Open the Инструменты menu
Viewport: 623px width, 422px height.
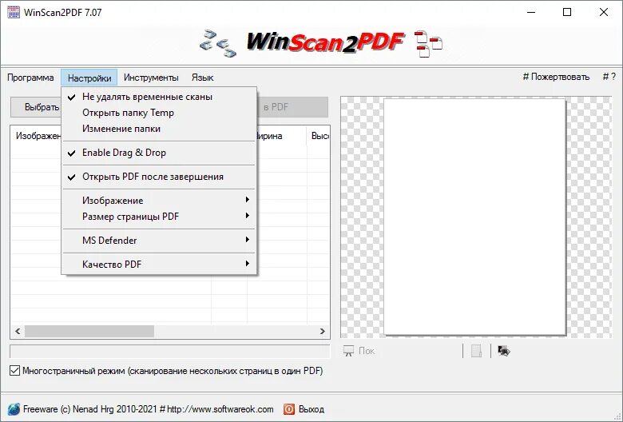tap(151, 78)
